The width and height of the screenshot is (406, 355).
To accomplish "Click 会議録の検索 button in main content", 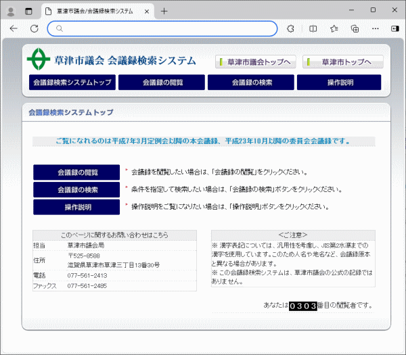I will 76,189.
